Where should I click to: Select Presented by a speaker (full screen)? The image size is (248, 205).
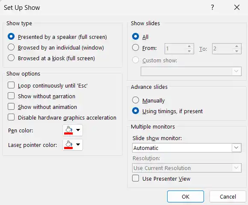click(x=11, y=37)
